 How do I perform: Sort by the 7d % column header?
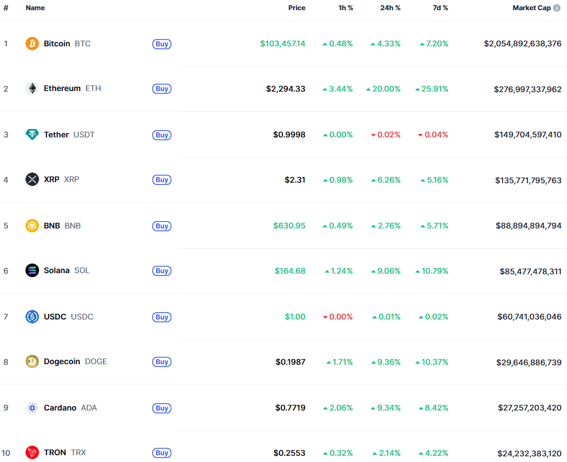437,8
